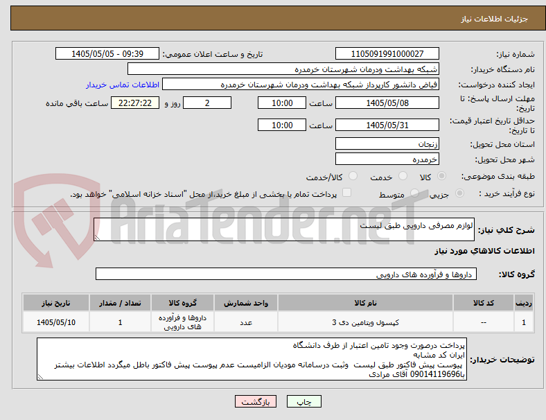Click the نام کالا column header

[365, 303]
